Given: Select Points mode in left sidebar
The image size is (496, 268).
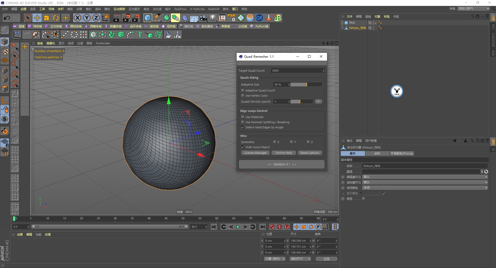Looking at the screenshot, I should click(x=5, y=70).
